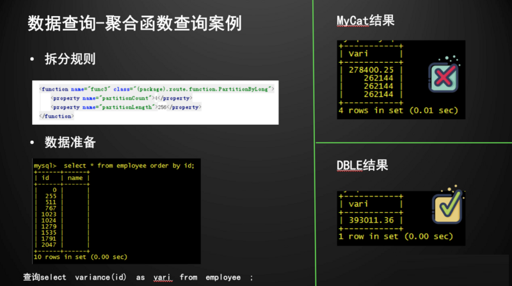Click the DBLE结果 heading
This screenshot has width=512, height=286.
point(362,165)
